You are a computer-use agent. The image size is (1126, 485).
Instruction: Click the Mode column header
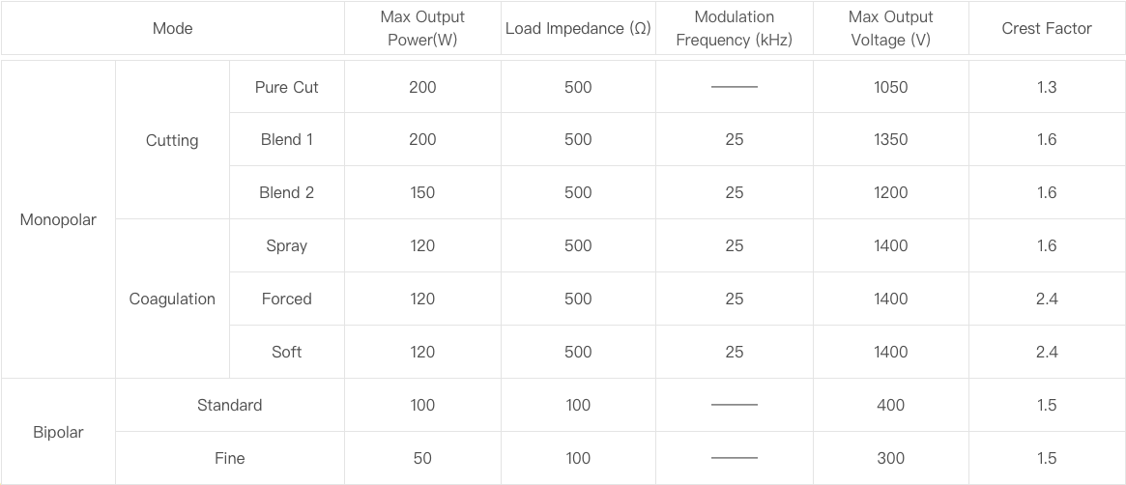(172, 29)
